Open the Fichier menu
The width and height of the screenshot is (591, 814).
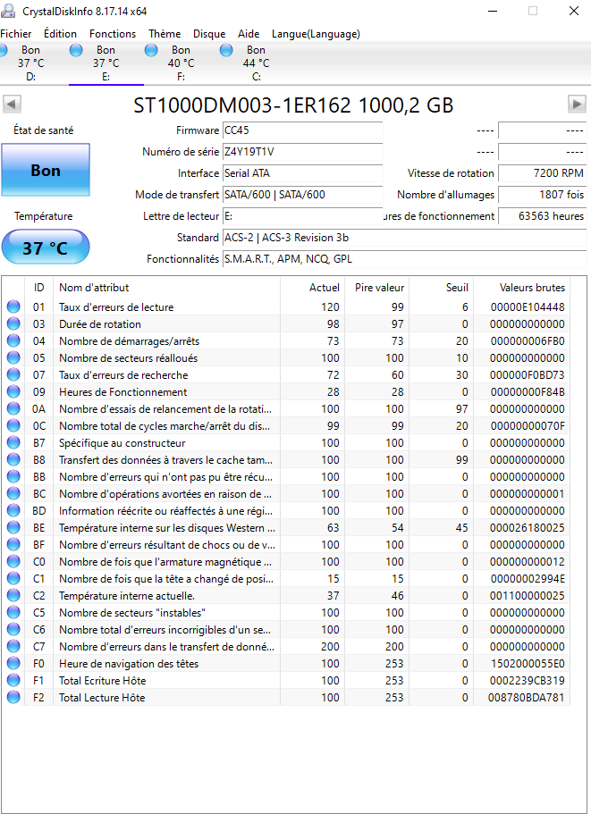click(15, 34)
